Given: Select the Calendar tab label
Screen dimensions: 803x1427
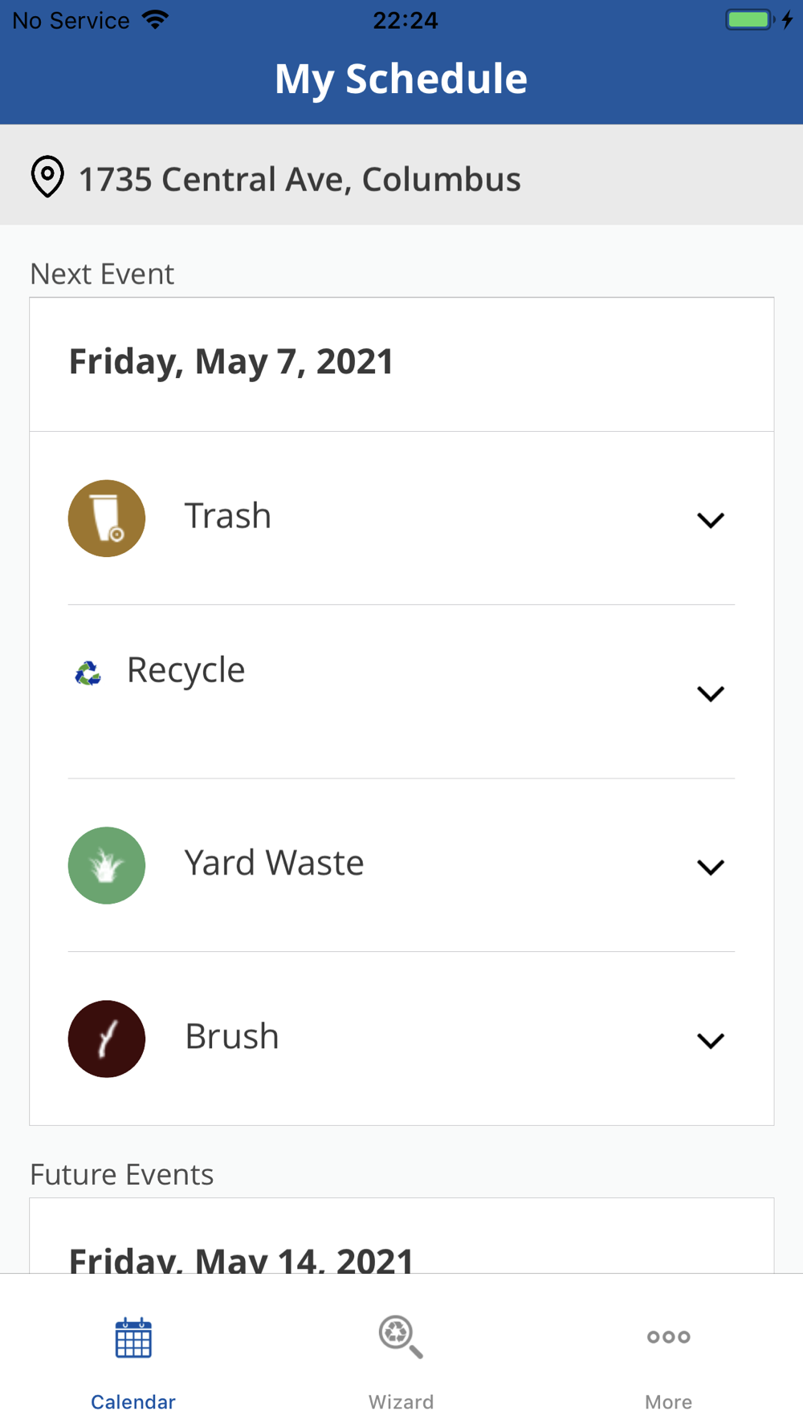Looking at the screenshot, I should [133, 1401].
